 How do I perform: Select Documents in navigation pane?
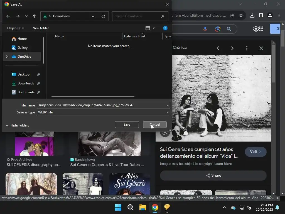(x=26, y=92)
